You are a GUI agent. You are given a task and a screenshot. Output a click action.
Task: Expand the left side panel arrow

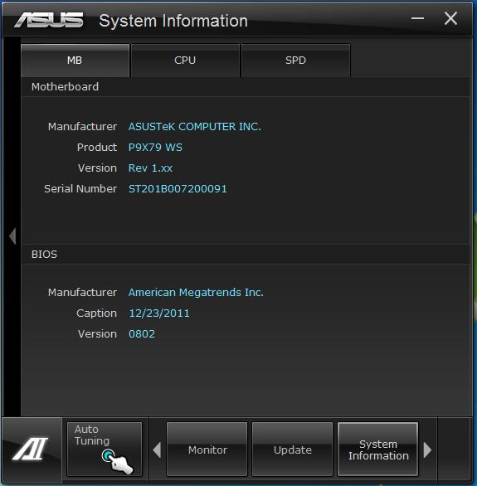point(12,236)
